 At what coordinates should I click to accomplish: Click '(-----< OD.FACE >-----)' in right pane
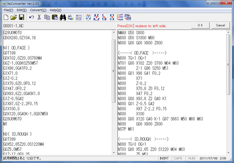142,53
